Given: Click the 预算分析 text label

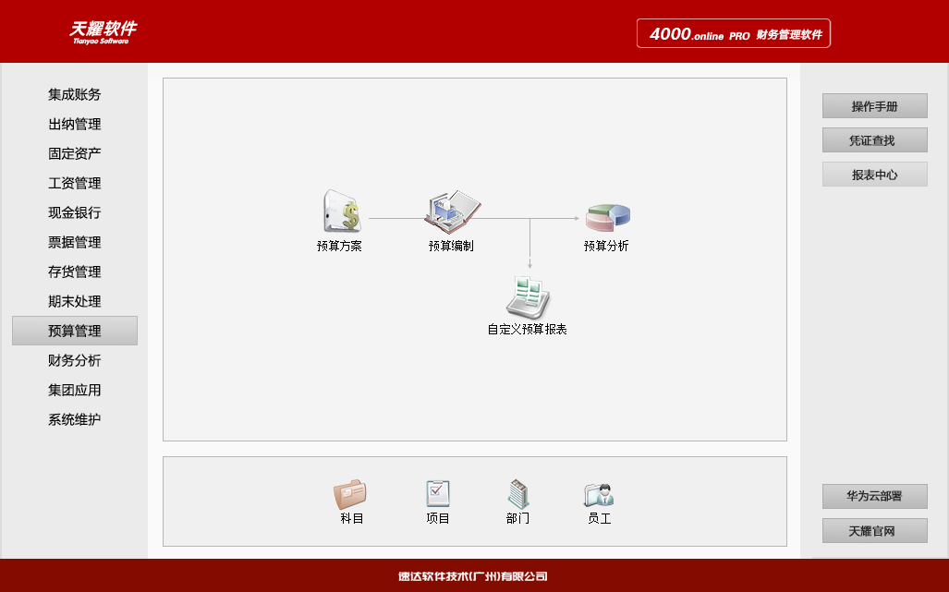Looking at the screenshot, I should point(606,246).
